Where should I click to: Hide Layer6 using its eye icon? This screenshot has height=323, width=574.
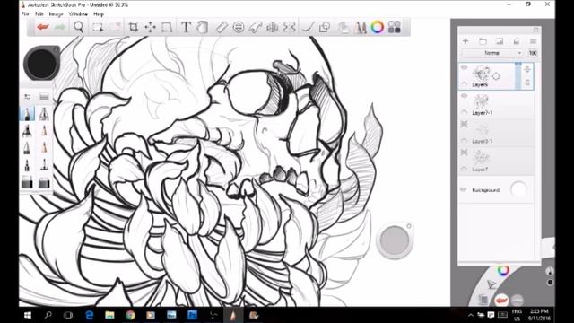coord(464,68)
